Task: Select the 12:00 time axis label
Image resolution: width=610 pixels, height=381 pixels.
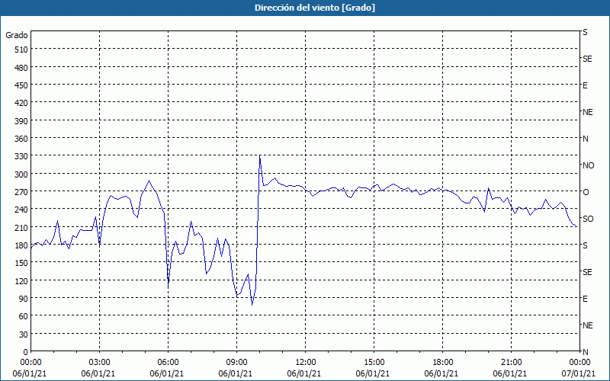Action: (306, 363)
